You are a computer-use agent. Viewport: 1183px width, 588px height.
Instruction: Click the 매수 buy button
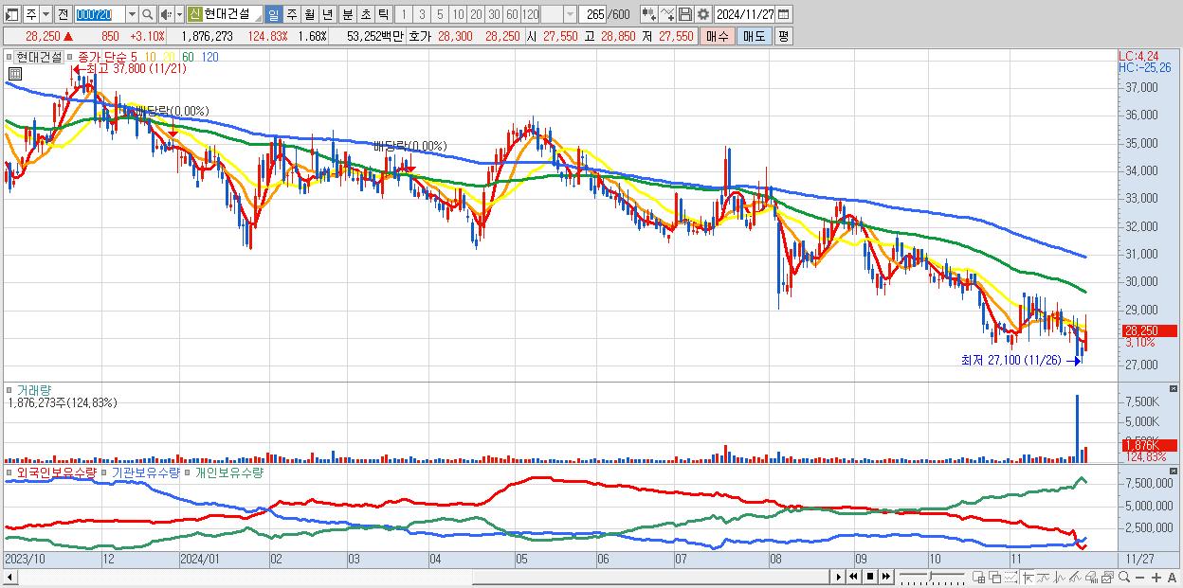pyautogui.click(x=718, y=36)
